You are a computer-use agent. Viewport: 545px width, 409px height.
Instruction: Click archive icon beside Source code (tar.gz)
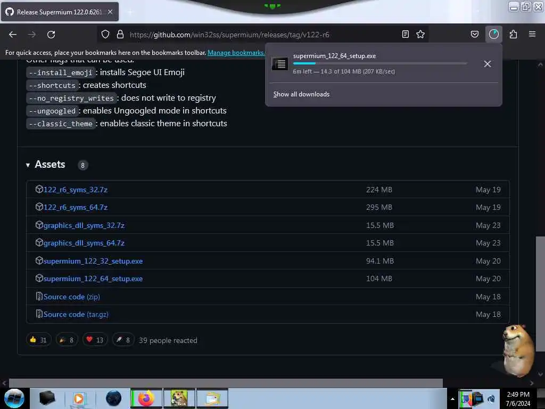point(39,314)
